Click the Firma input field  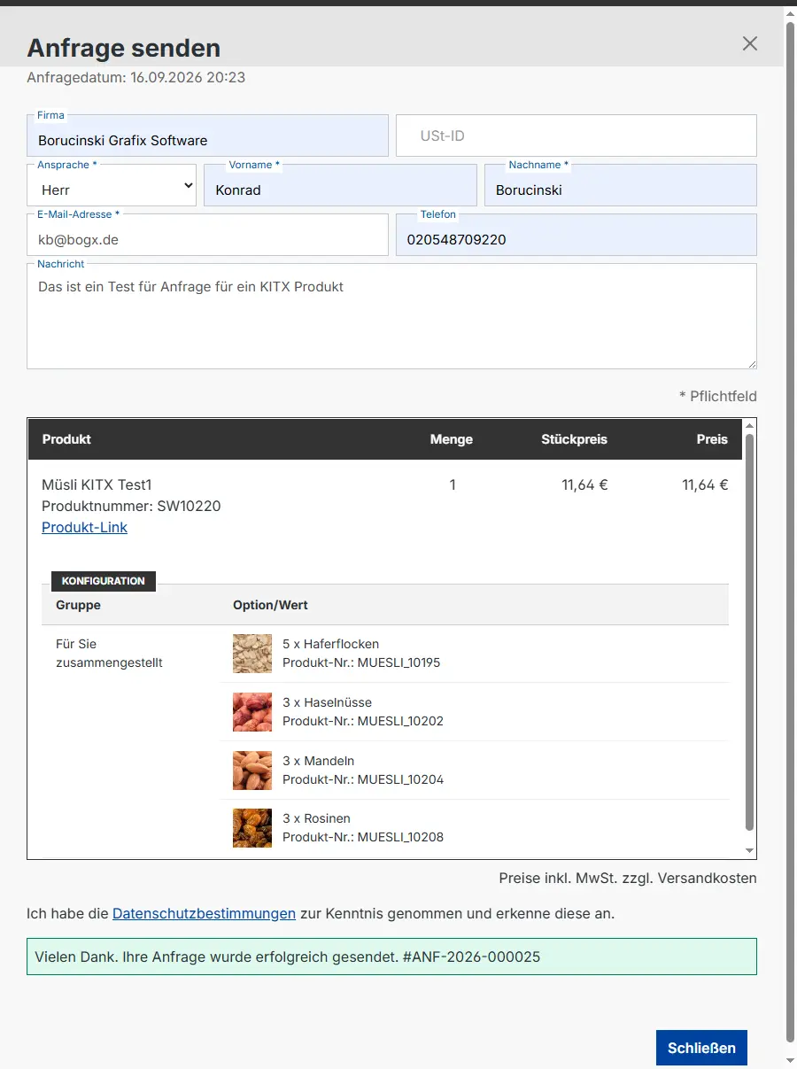(x=207, y=136)
